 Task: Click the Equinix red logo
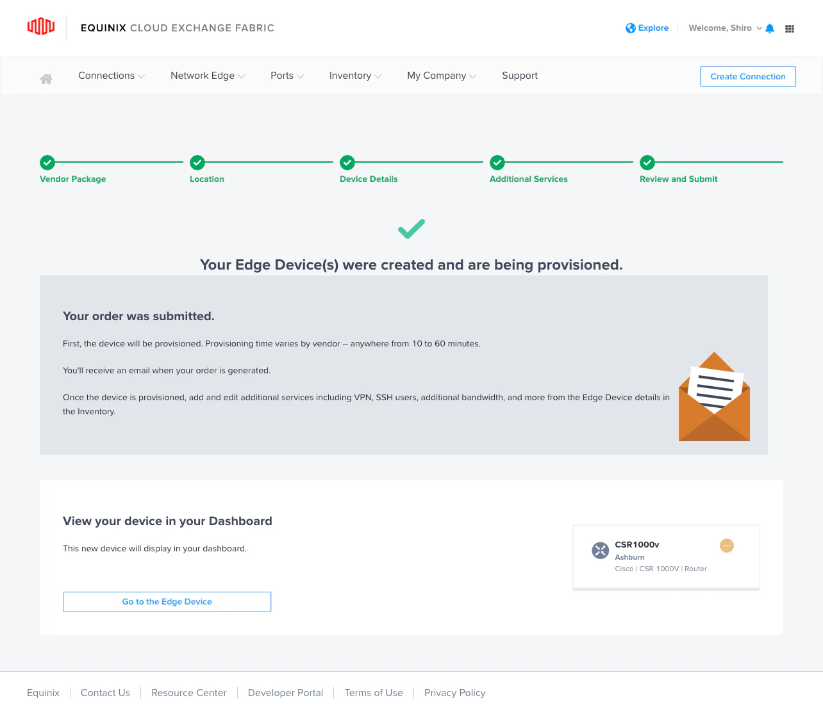tap(41, 26)
